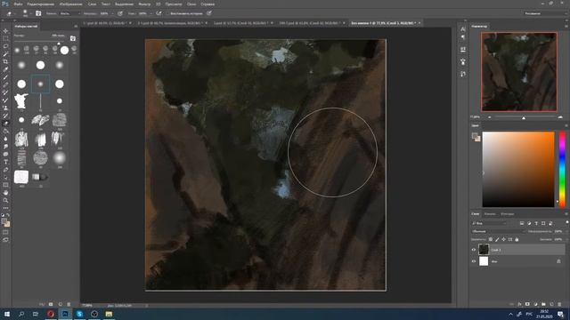Select the Rectangular Marquee tool
The width and height of the screenshot is (570, 320).
5,38
